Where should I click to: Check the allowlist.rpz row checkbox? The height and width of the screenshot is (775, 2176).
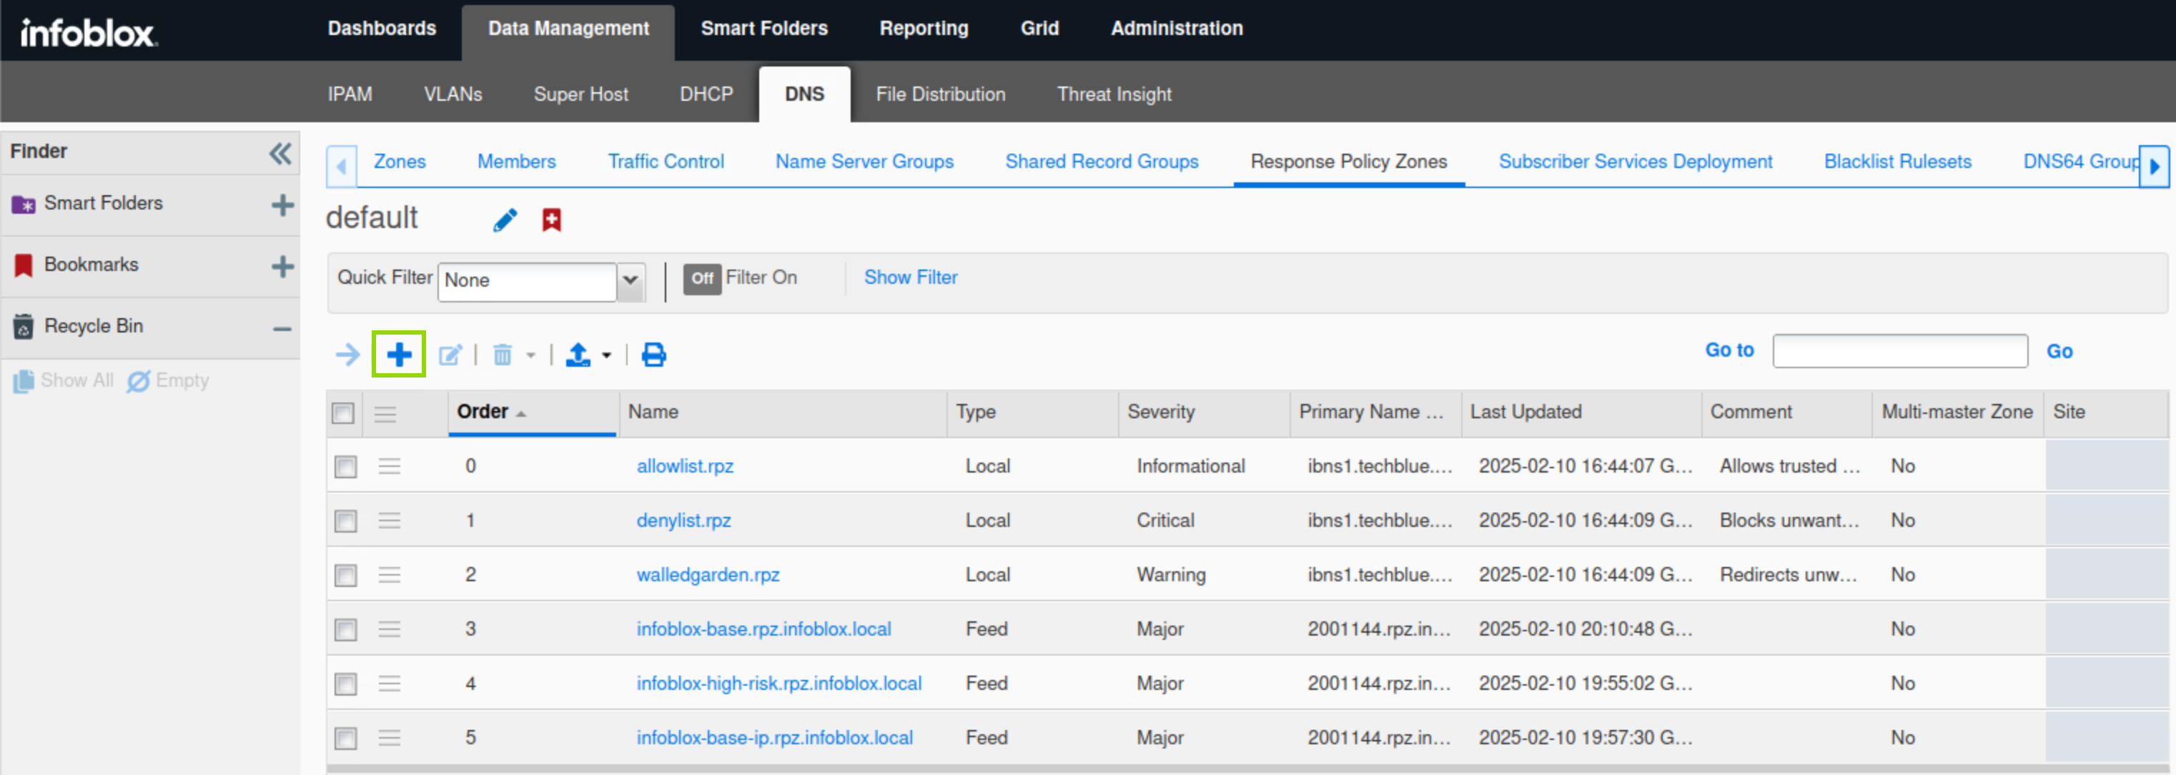point(345,467)
